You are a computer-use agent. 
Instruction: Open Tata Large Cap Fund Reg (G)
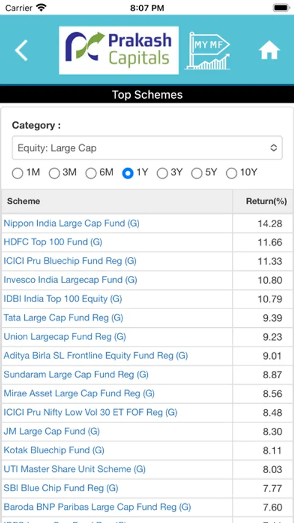click(63, 317)
